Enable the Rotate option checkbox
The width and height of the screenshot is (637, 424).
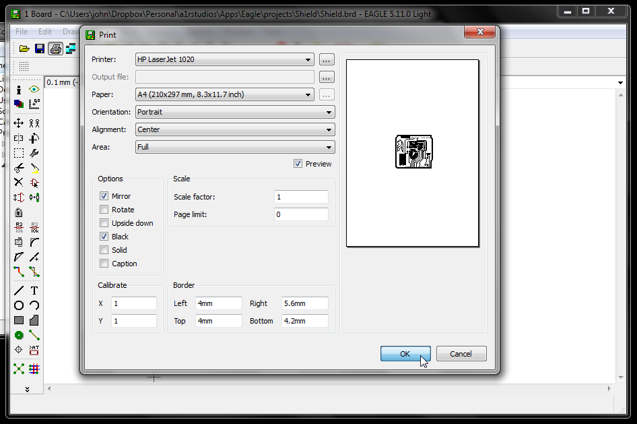point(104,210)
